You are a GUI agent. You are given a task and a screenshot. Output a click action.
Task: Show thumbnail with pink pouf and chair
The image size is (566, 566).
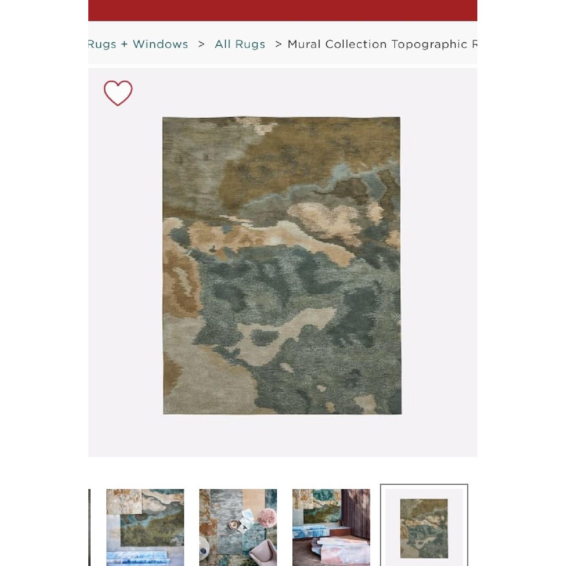pos(238,527)
